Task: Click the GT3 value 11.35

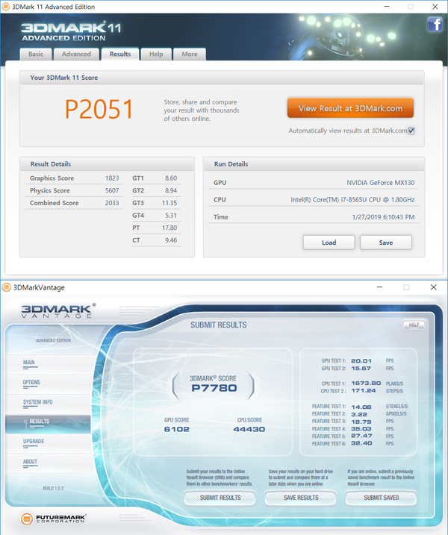Action: pyautogui.click(x=169, y=203)
